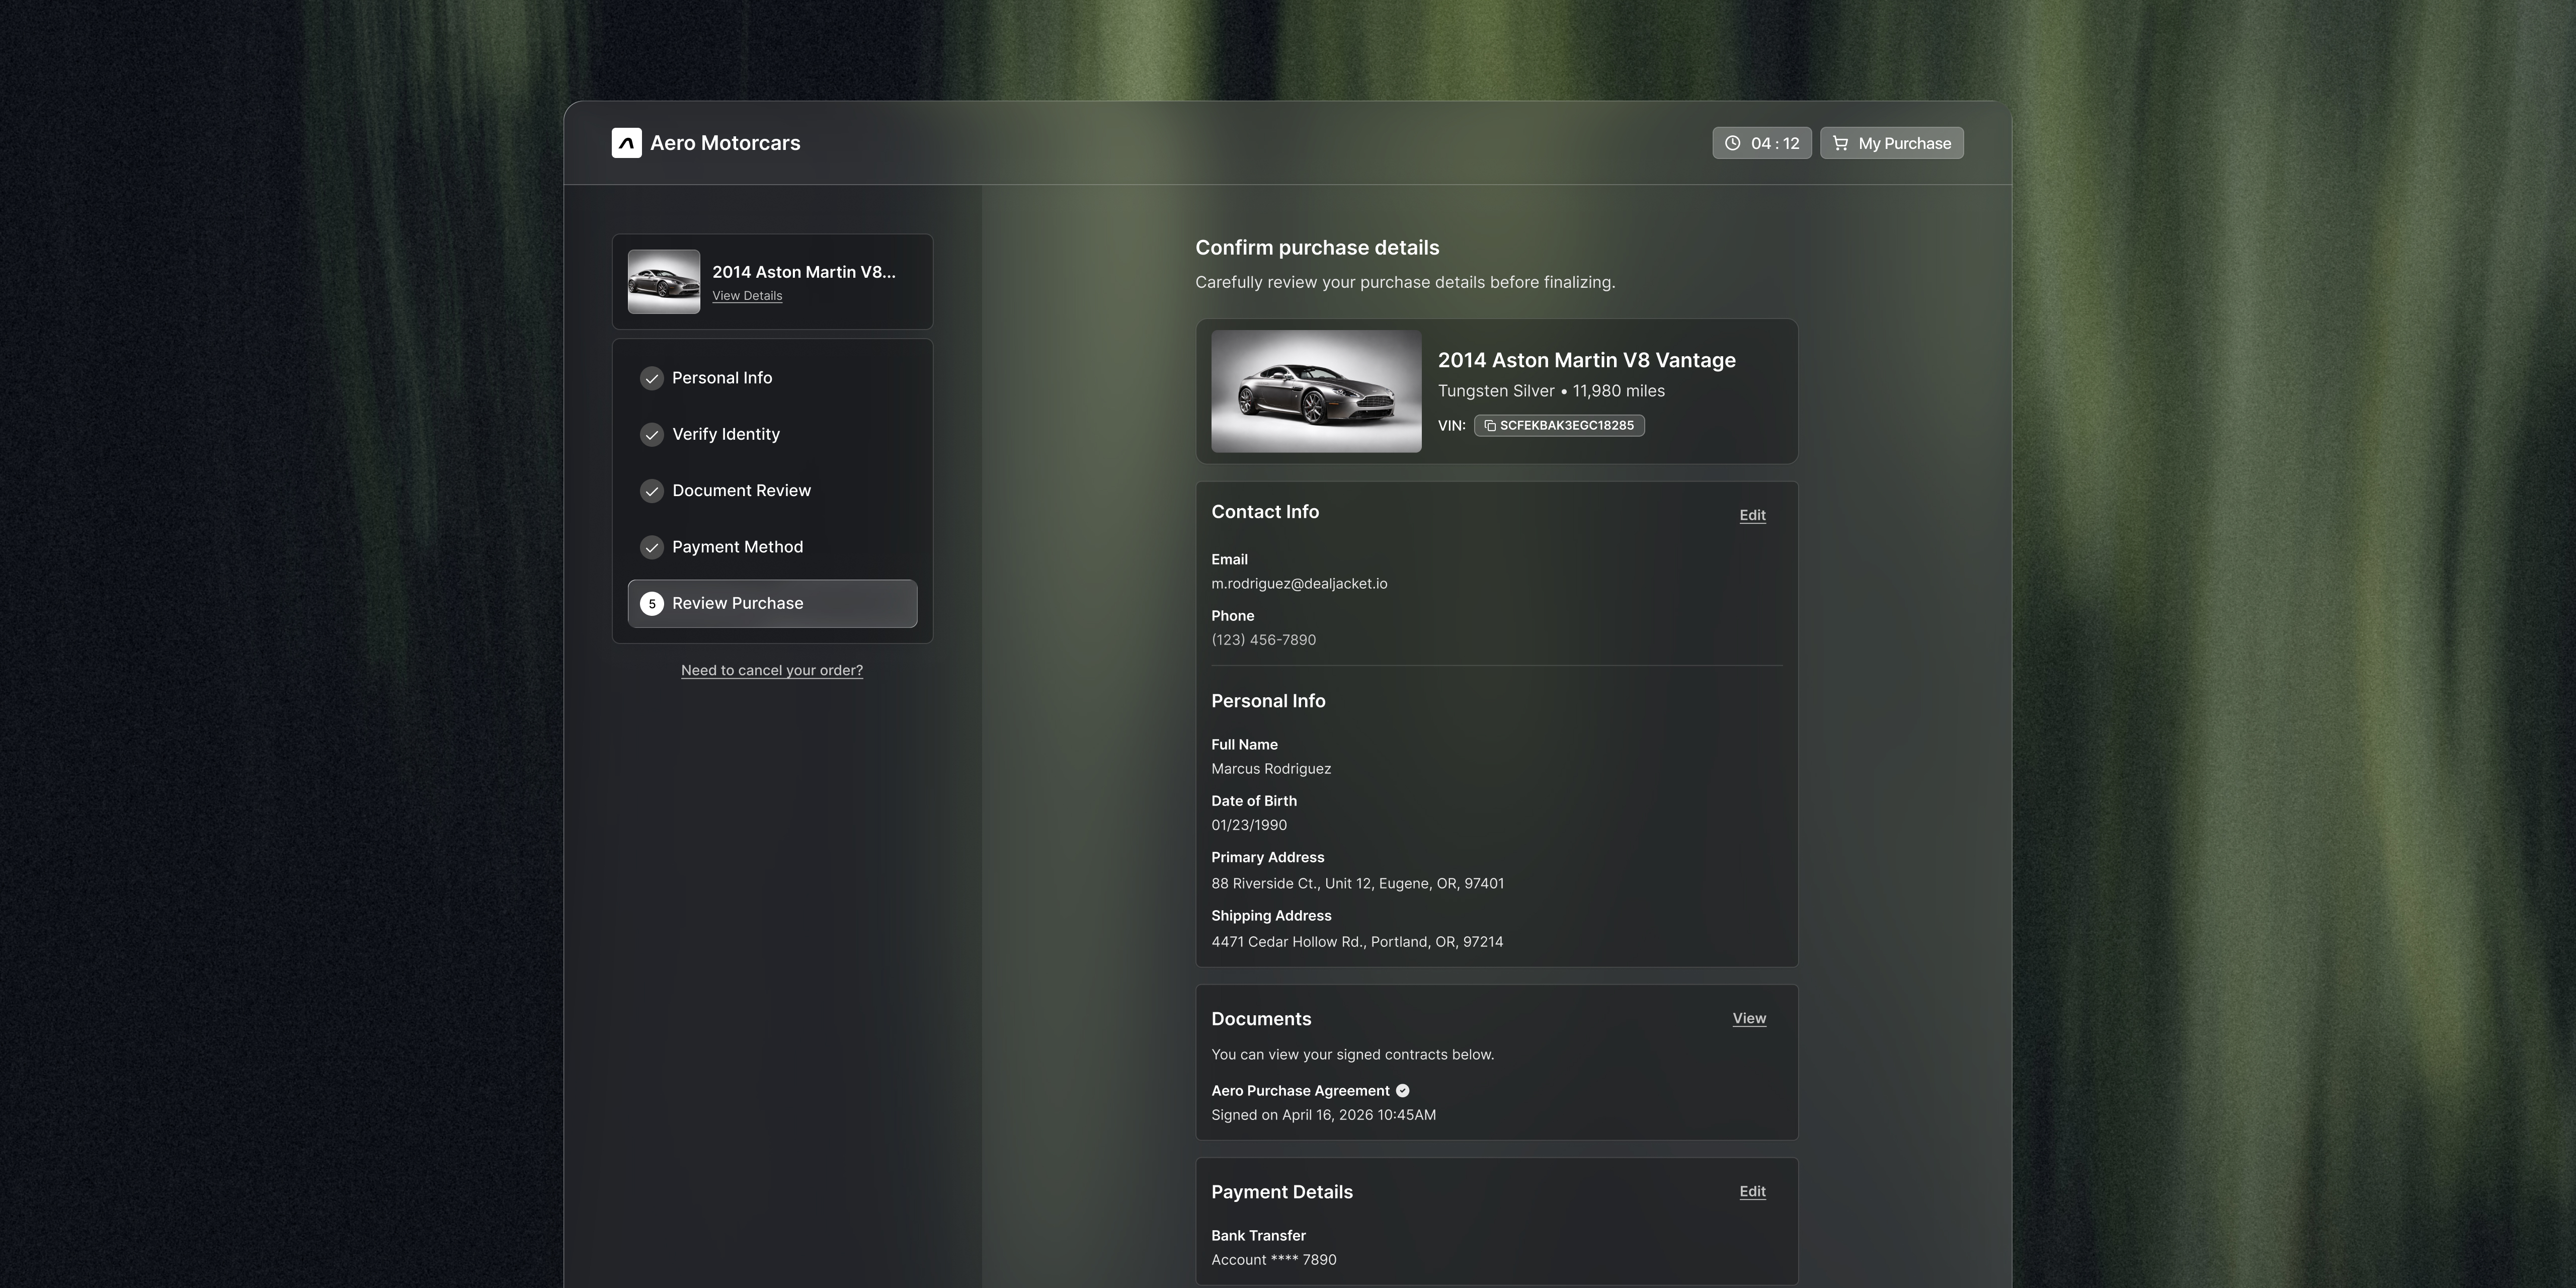2576x1288 pixels.
Task: Edit the Contact Info section
Action: tap(1752, 515)
